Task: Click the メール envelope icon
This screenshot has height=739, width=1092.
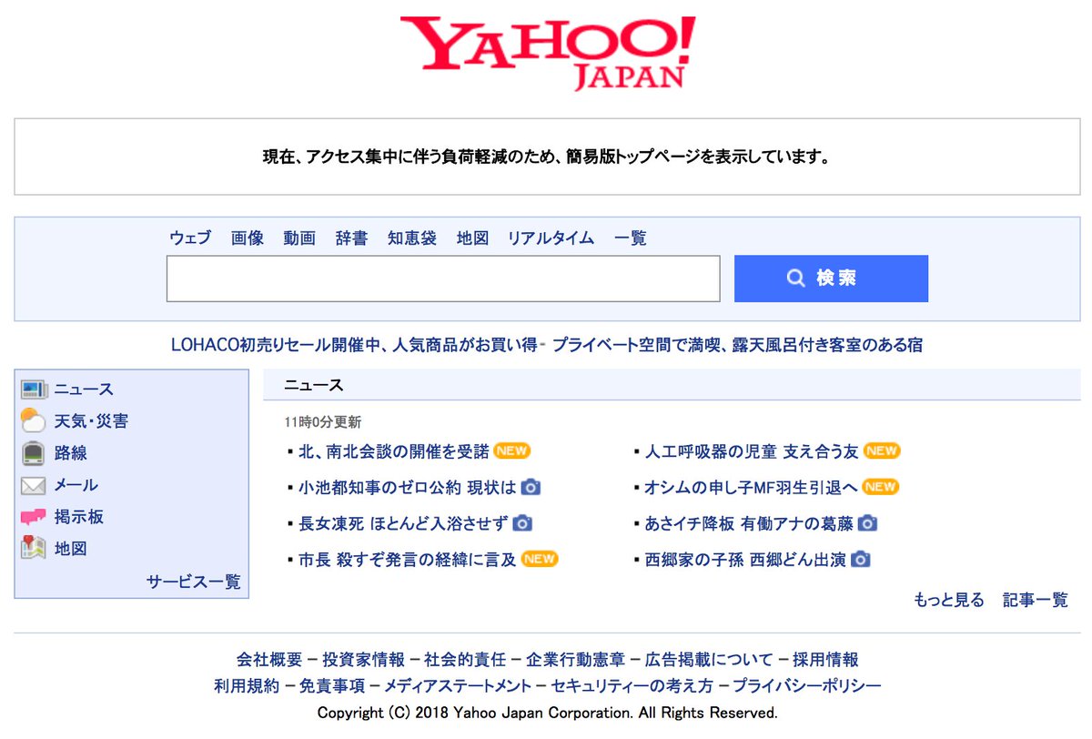Action: click(34, 485)
